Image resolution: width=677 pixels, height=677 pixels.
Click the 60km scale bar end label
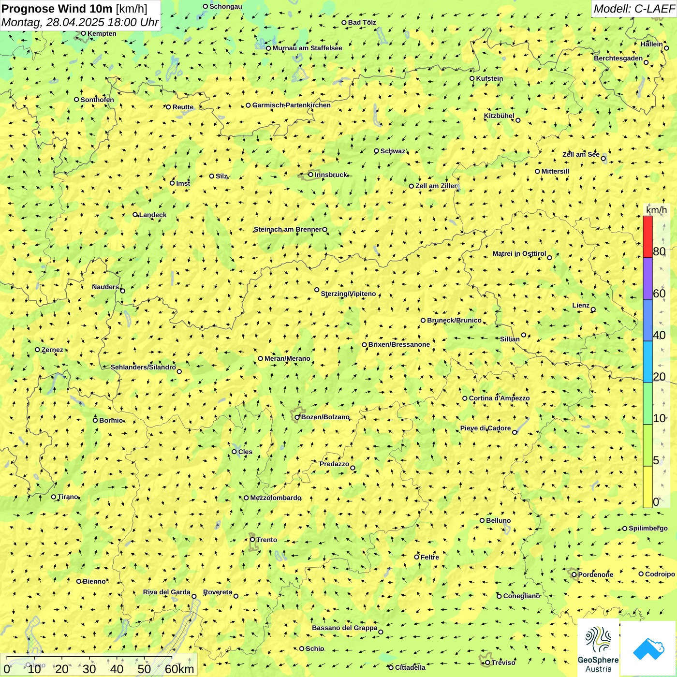[x=179, y=669]
